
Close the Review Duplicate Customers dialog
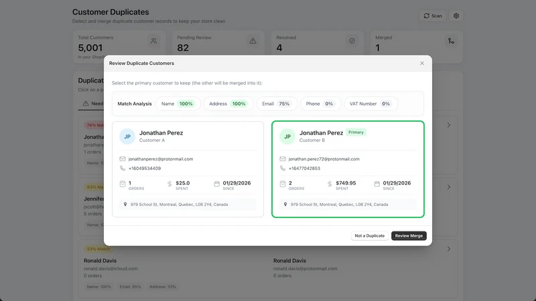click(x=422, y=63)
